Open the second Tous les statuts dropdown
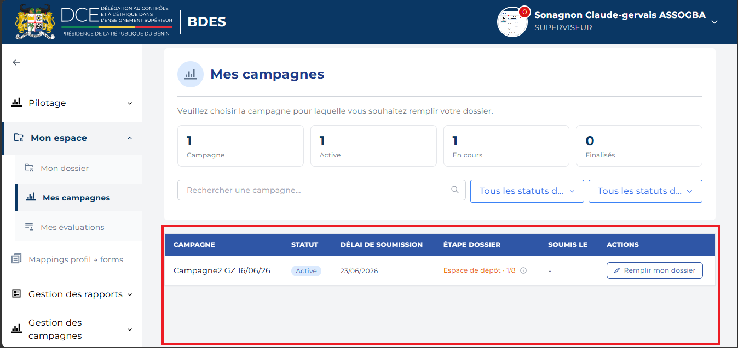Image resolution: width=738 pixels, height=348 pixels. tap(645, 191)
